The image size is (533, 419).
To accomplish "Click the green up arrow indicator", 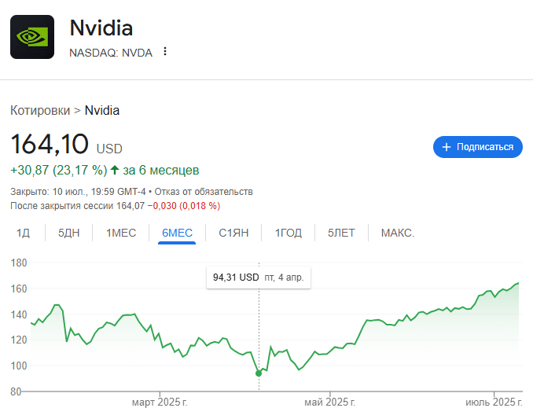I will (115, 170).
